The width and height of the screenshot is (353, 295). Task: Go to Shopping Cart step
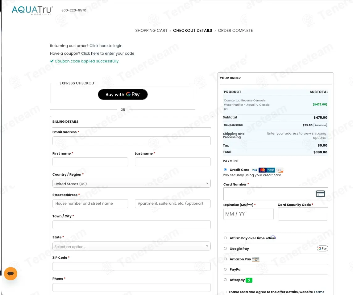(x=151, y=30)
